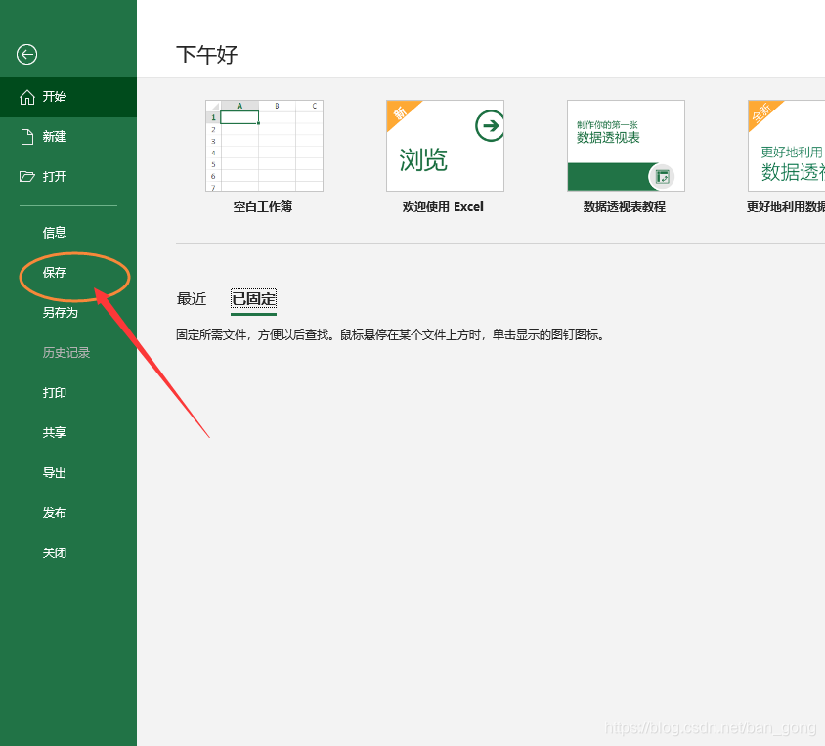
Task: Click the 数据透视表教程 label
Action: (x=625, y=207)
